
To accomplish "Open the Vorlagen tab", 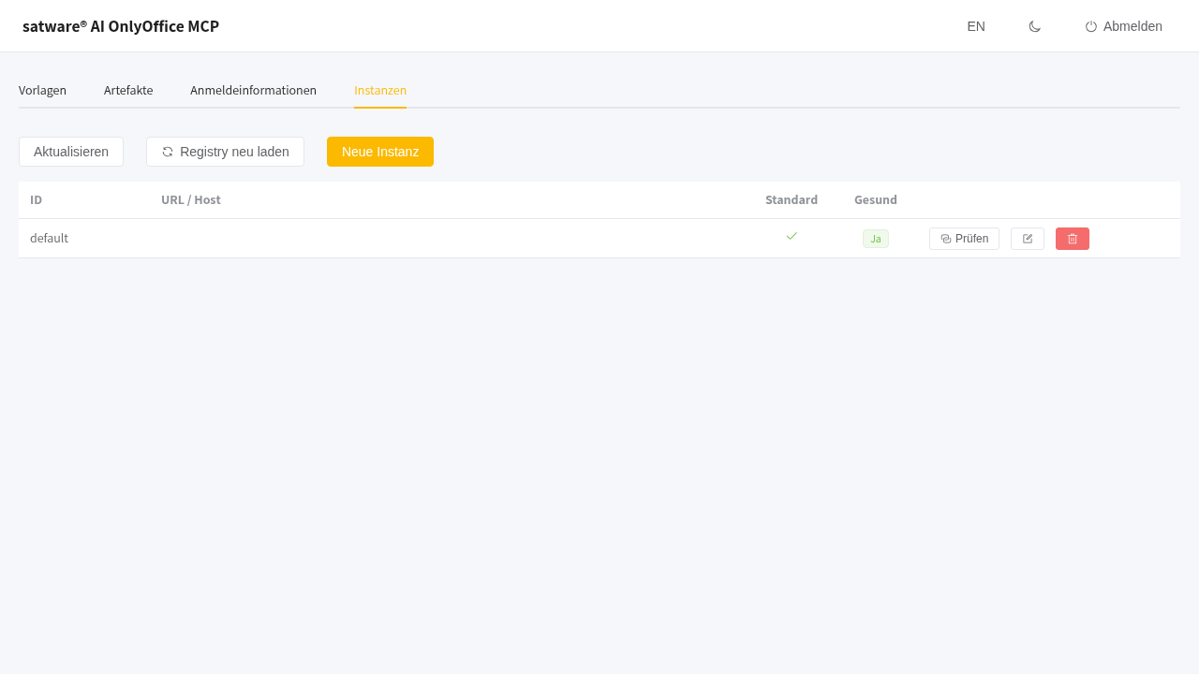I will click(x=42, y=90).
